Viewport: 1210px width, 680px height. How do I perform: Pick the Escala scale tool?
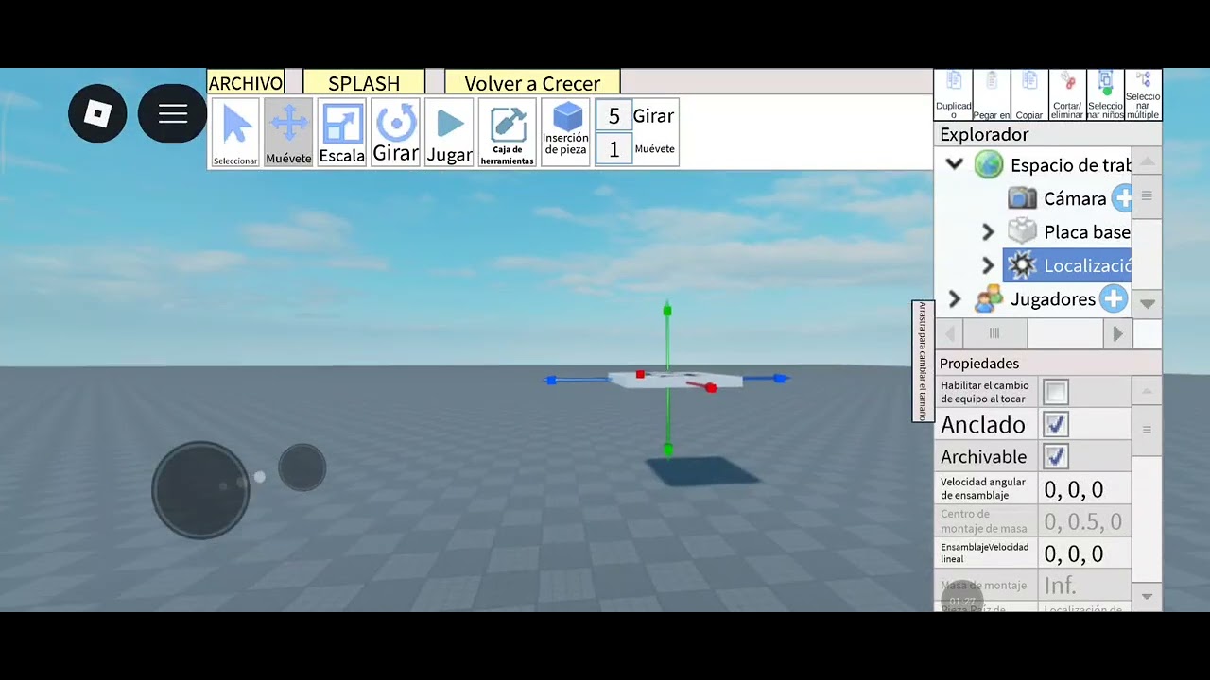pos(342,132)
